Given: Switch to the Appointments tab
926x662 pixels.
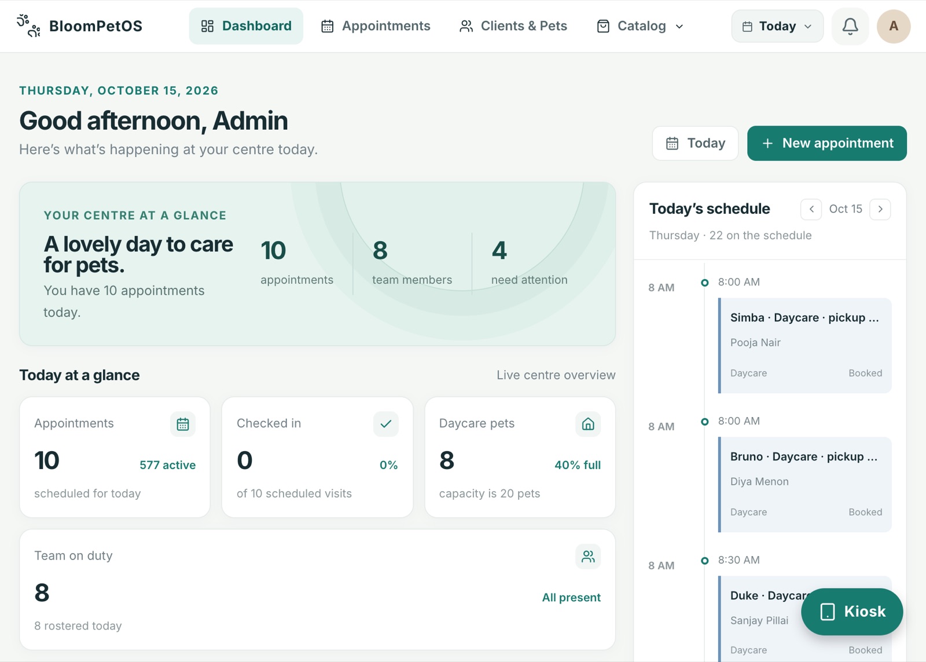Looking at the screenshot, I should [376, 26].
